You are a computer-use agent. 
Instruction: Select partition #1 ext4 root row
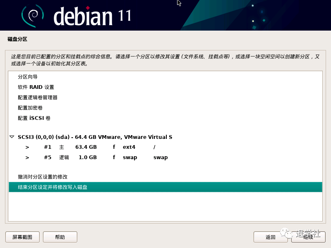[165, 147]
